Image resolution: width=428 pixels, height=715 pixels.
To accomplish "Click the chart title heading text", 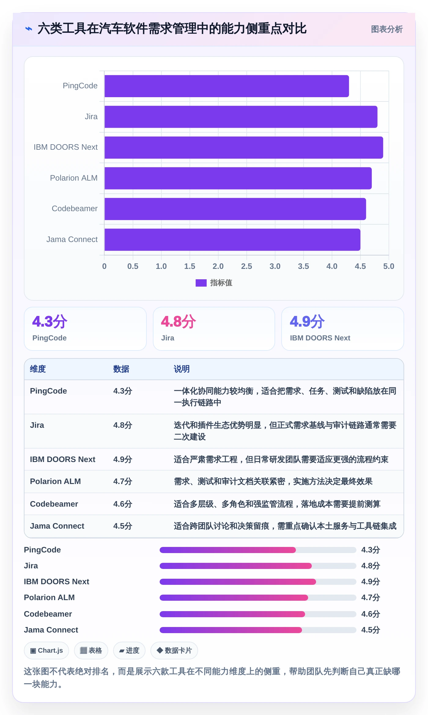I will [172, 29].
